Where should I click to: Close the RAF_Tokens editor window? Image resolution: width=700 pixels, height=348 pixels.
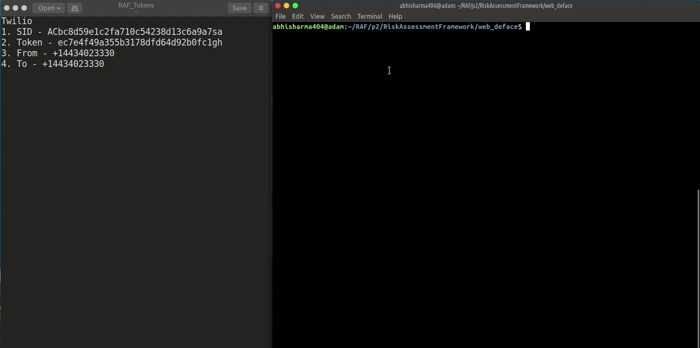(x=7, y=8)
